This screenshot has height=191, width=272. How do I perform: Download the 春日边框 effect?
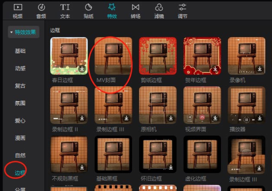tap(82, 69)
